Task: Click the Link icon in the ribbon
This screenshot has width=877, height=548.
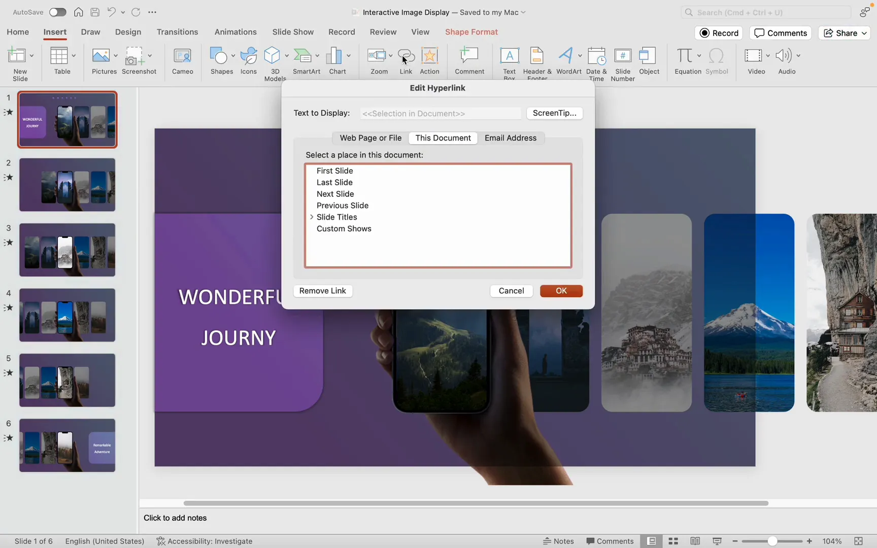Action: point(406,56)
